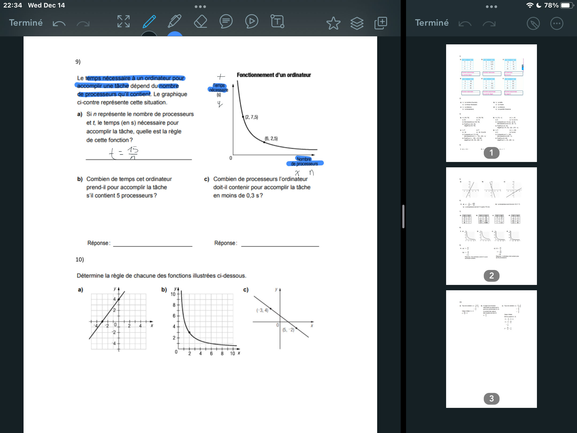
Task: Tap Terminé in the right pane
Action: [432, 23]
